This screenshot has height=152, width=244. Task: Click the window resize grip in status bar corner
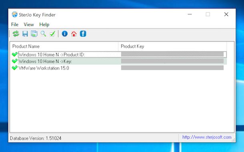pos(233,140)
